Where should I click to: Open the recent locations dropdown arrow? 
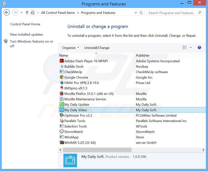[x=21, y=13]
